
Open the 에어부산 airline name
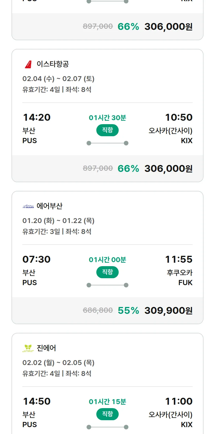pyautogui.click(x=50, y=206)
